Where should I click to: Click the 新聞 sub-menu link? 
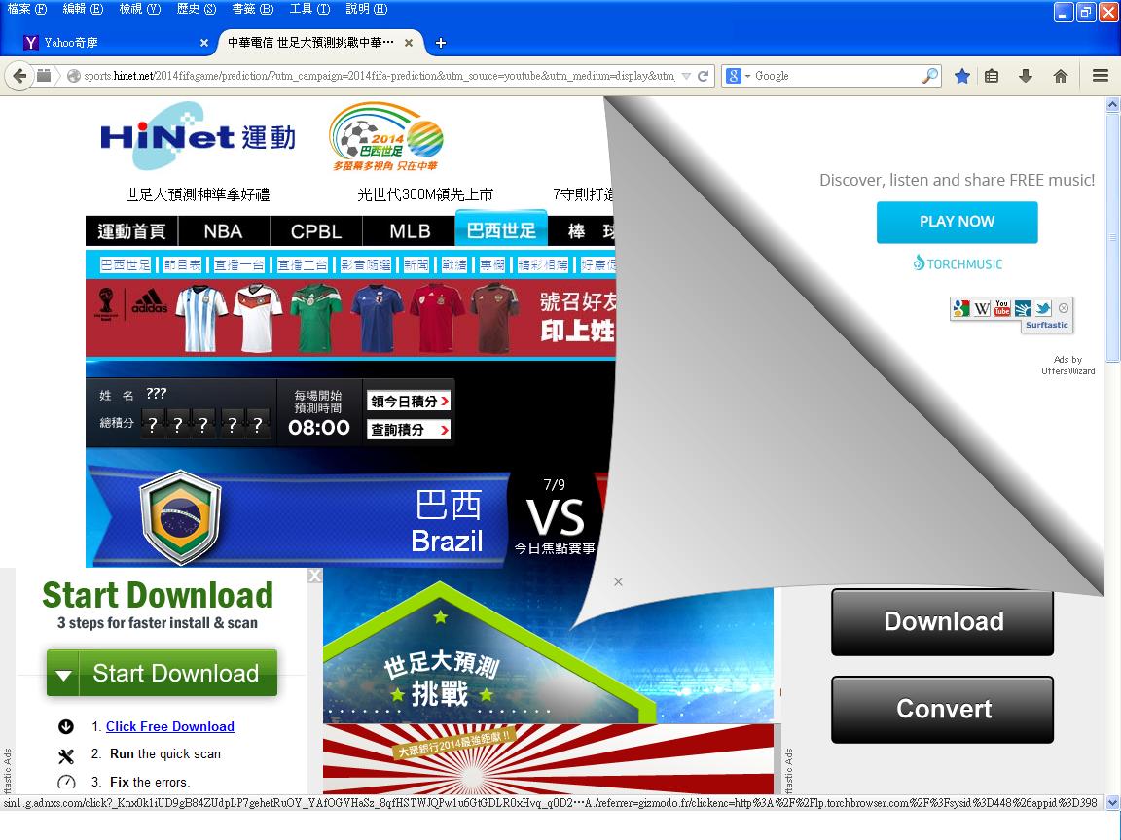click(416, 265)
